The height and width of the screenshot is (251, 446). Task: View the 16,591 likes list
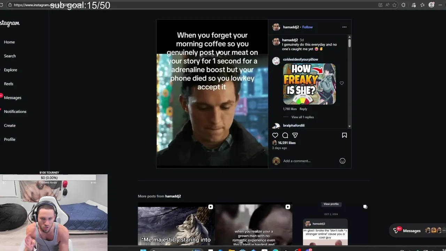[x=287, y=143]
